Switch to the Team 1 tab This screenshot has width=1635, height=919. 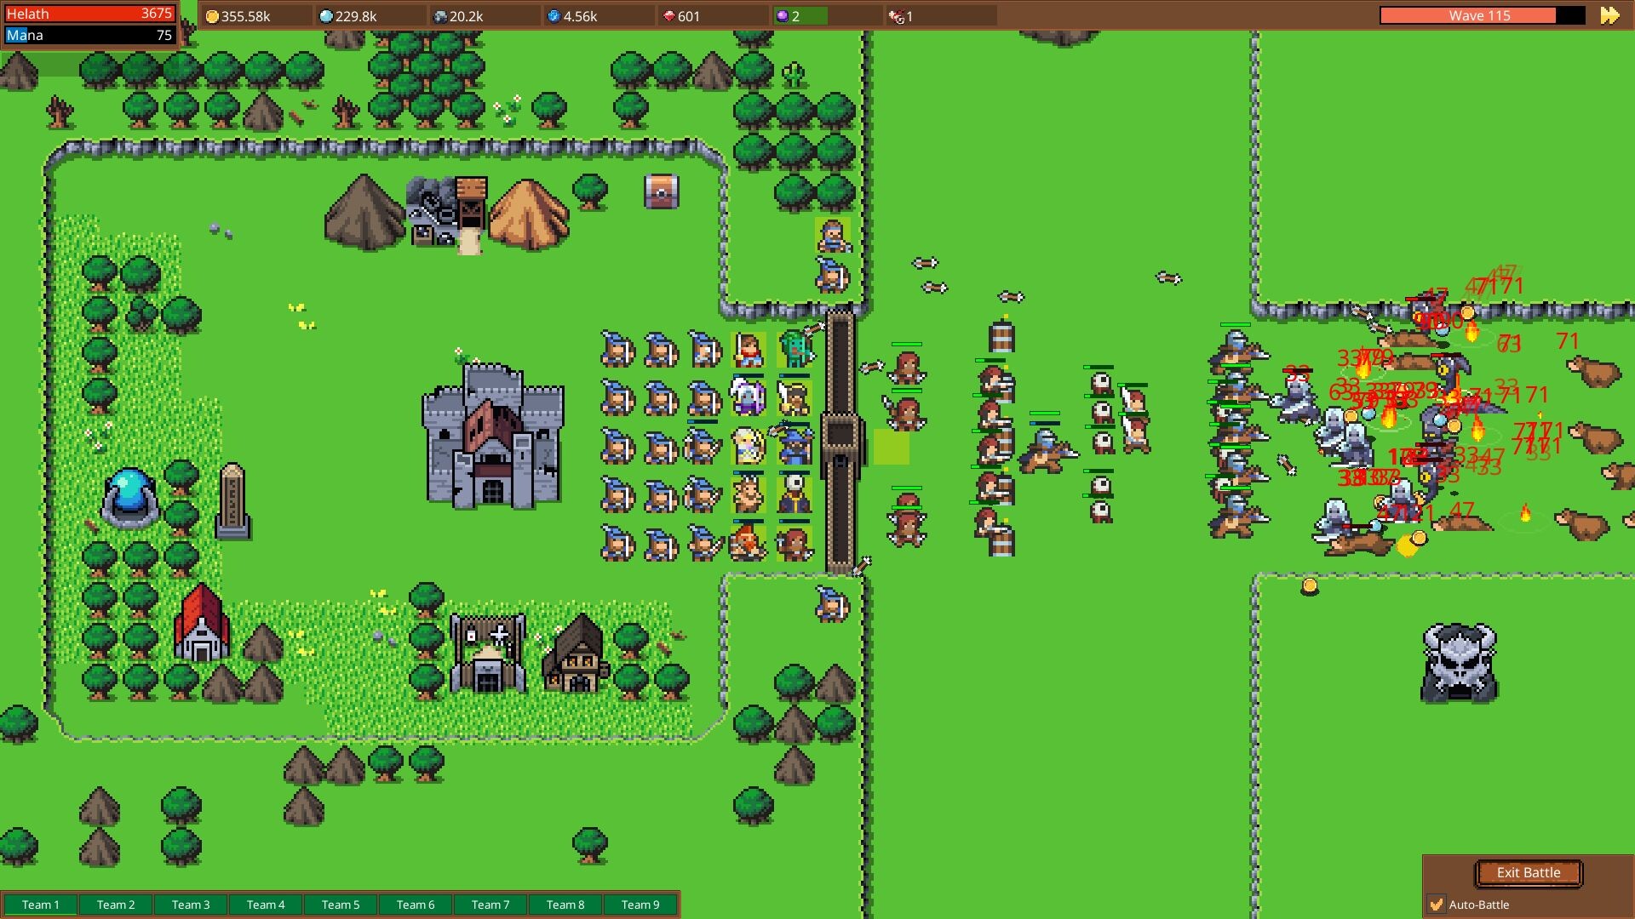pos(40,905)
